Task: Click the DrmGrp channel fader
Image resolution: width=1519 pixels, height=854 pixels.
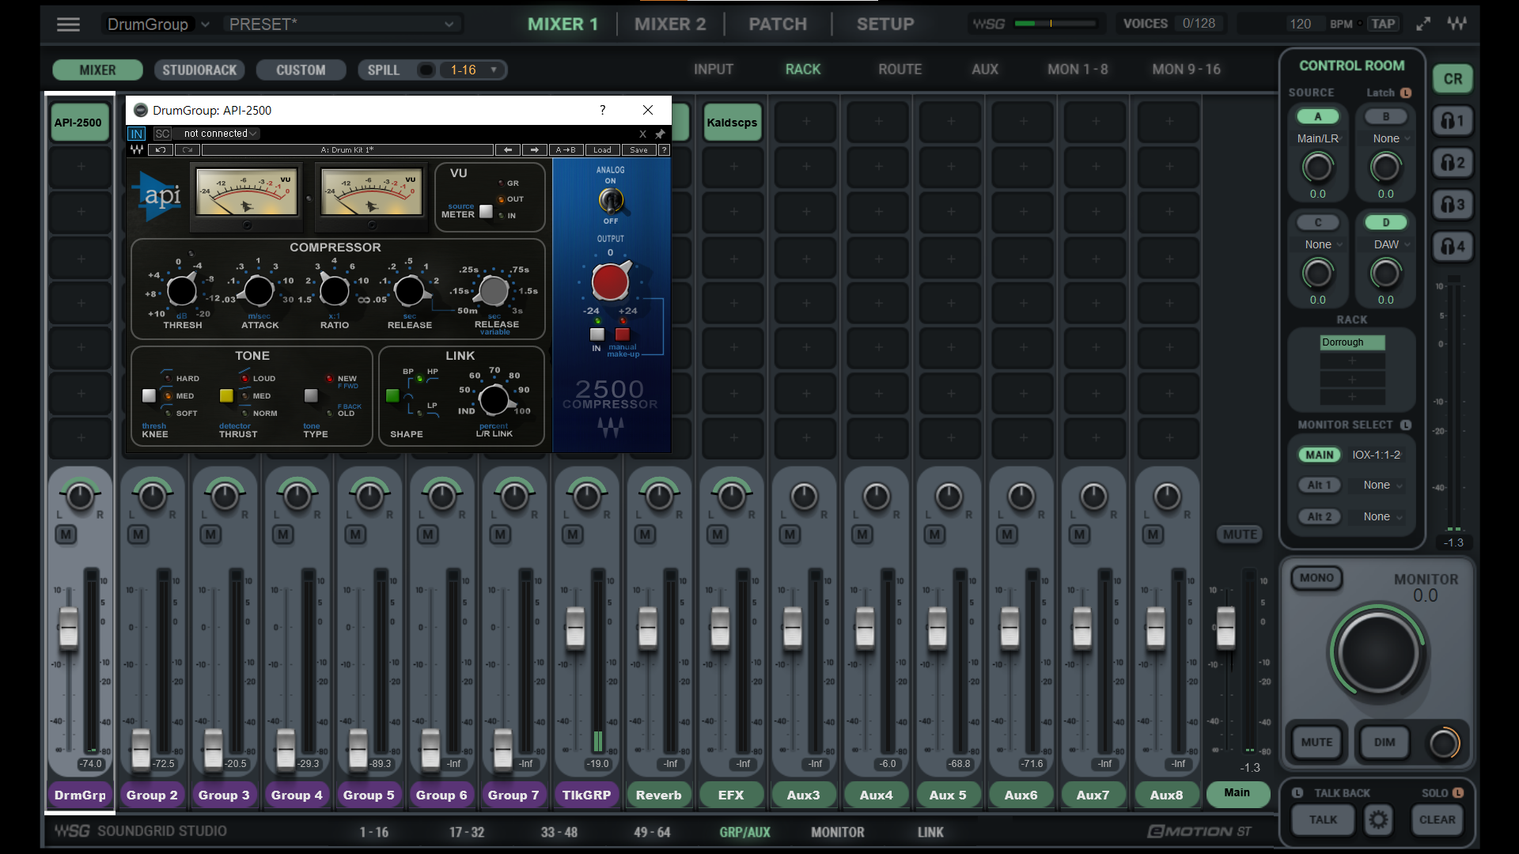Action: coord(68,629)
